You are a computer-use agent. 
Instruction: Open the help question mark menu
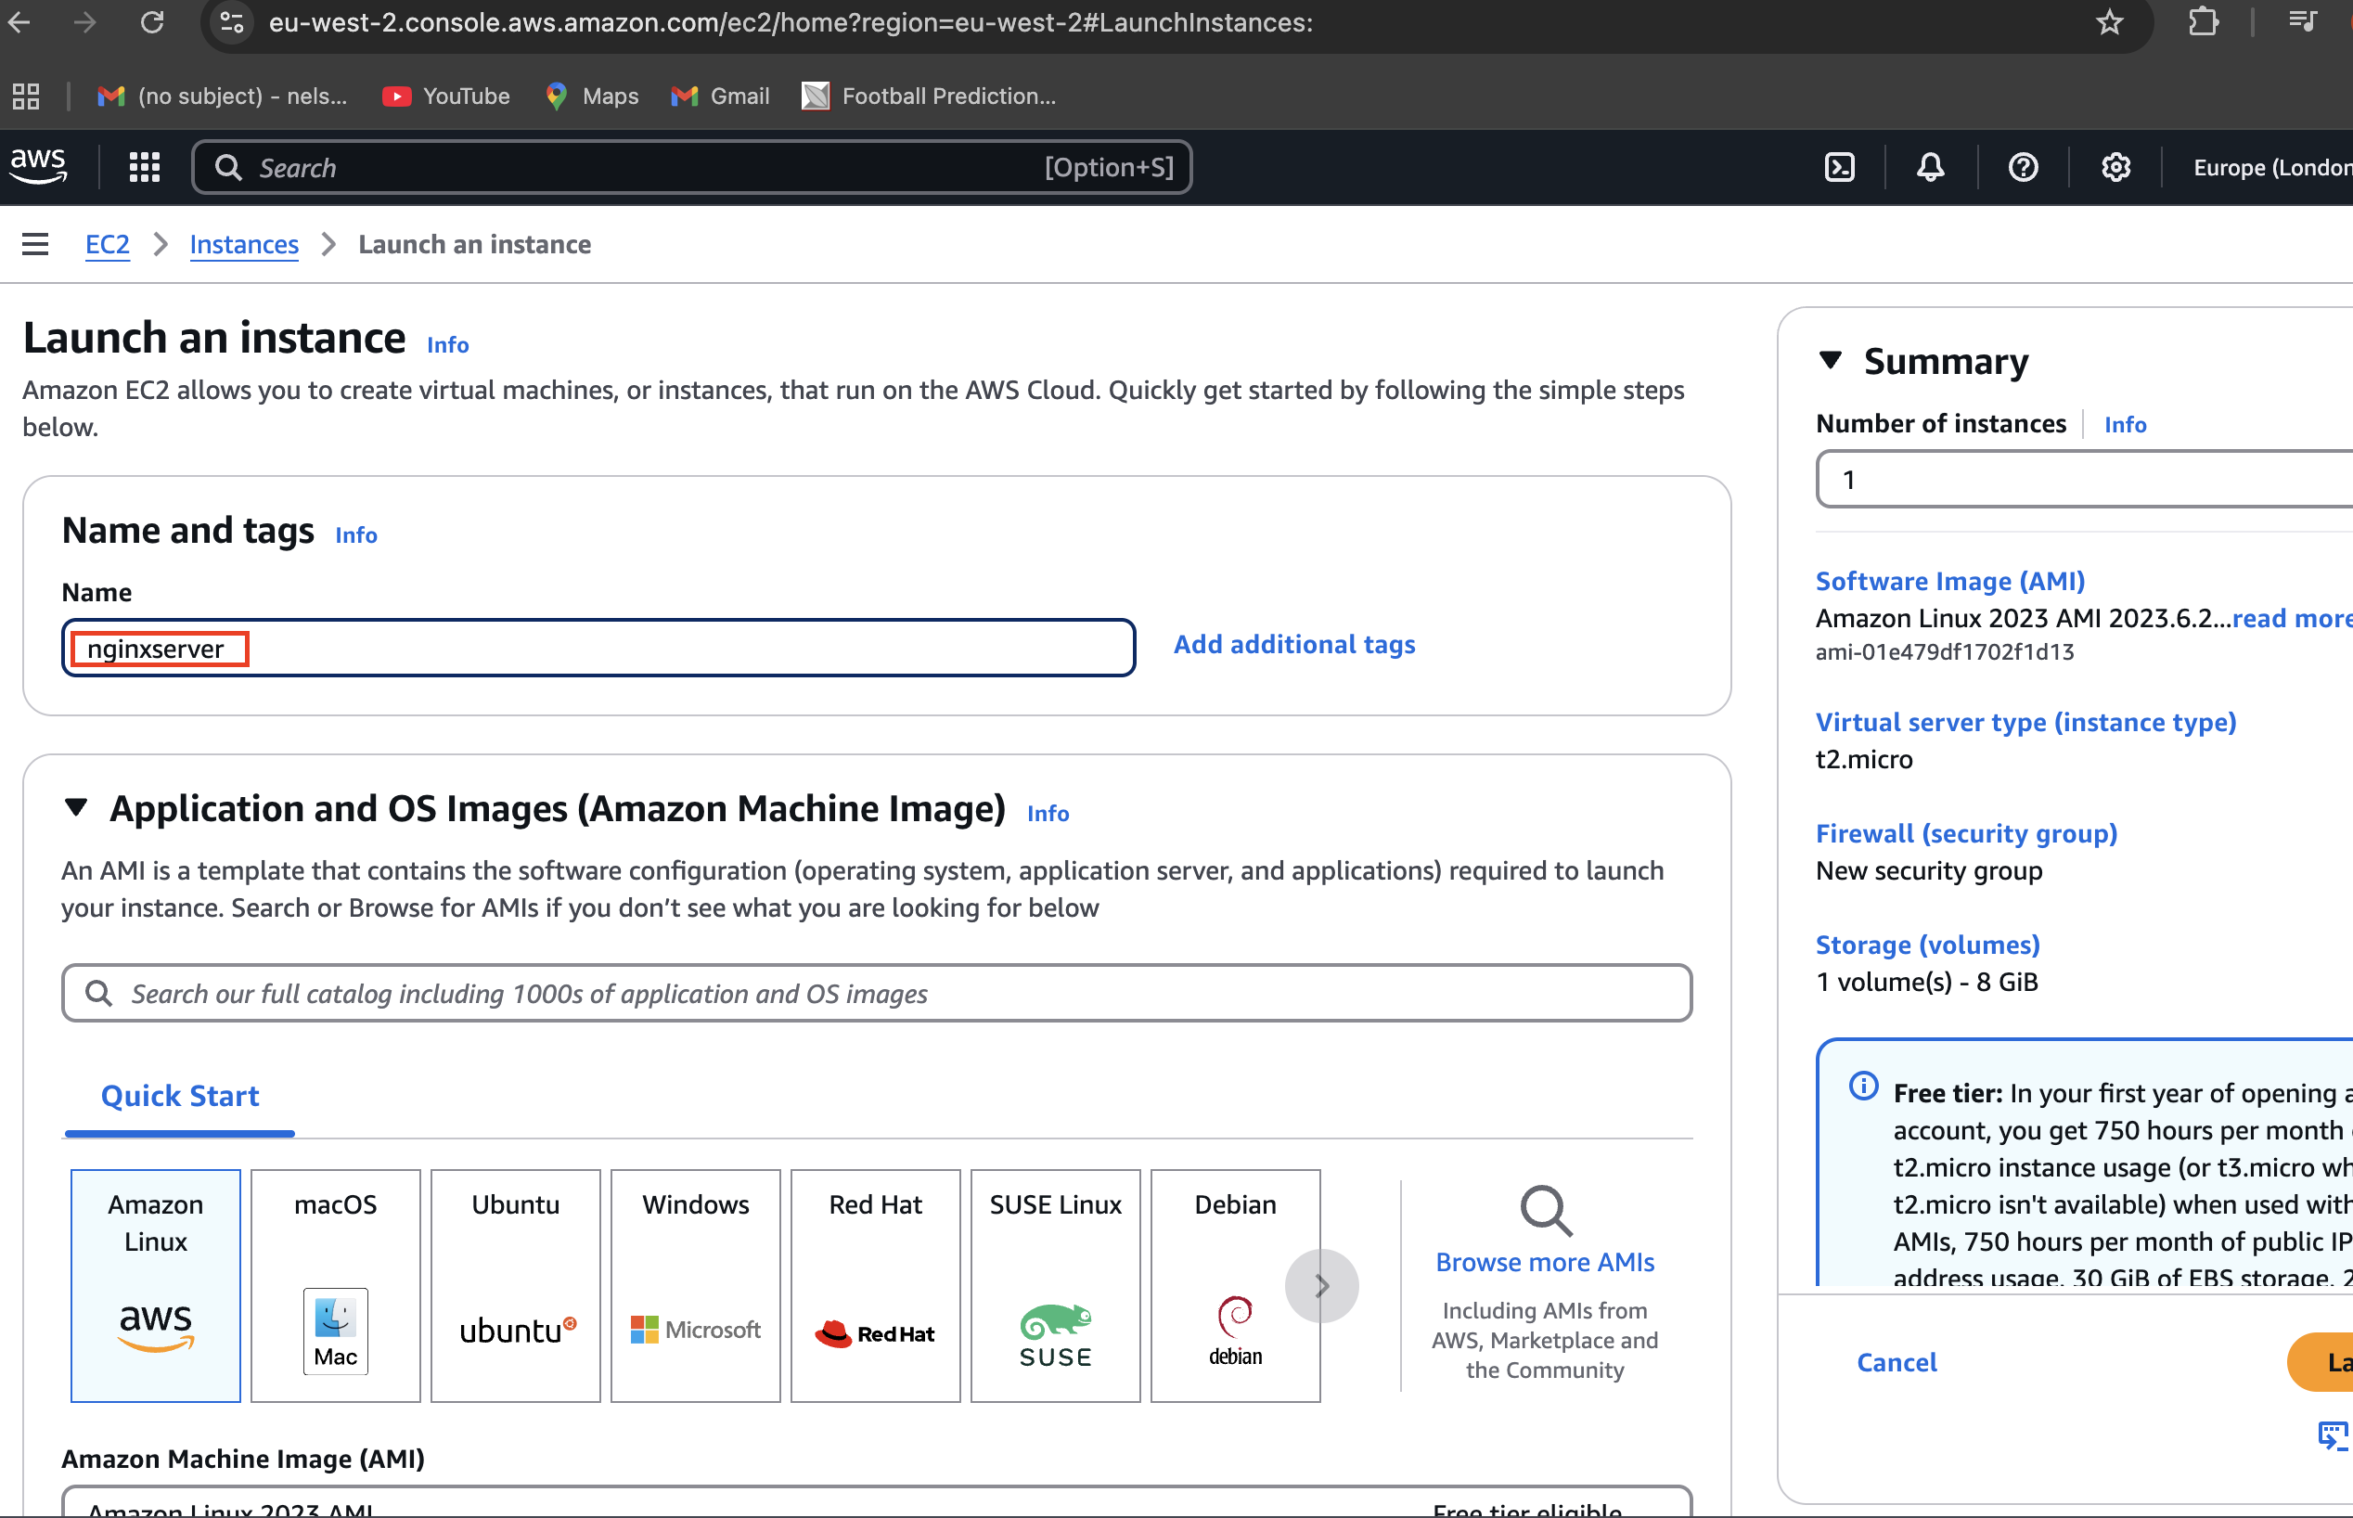pos(2023,168)
